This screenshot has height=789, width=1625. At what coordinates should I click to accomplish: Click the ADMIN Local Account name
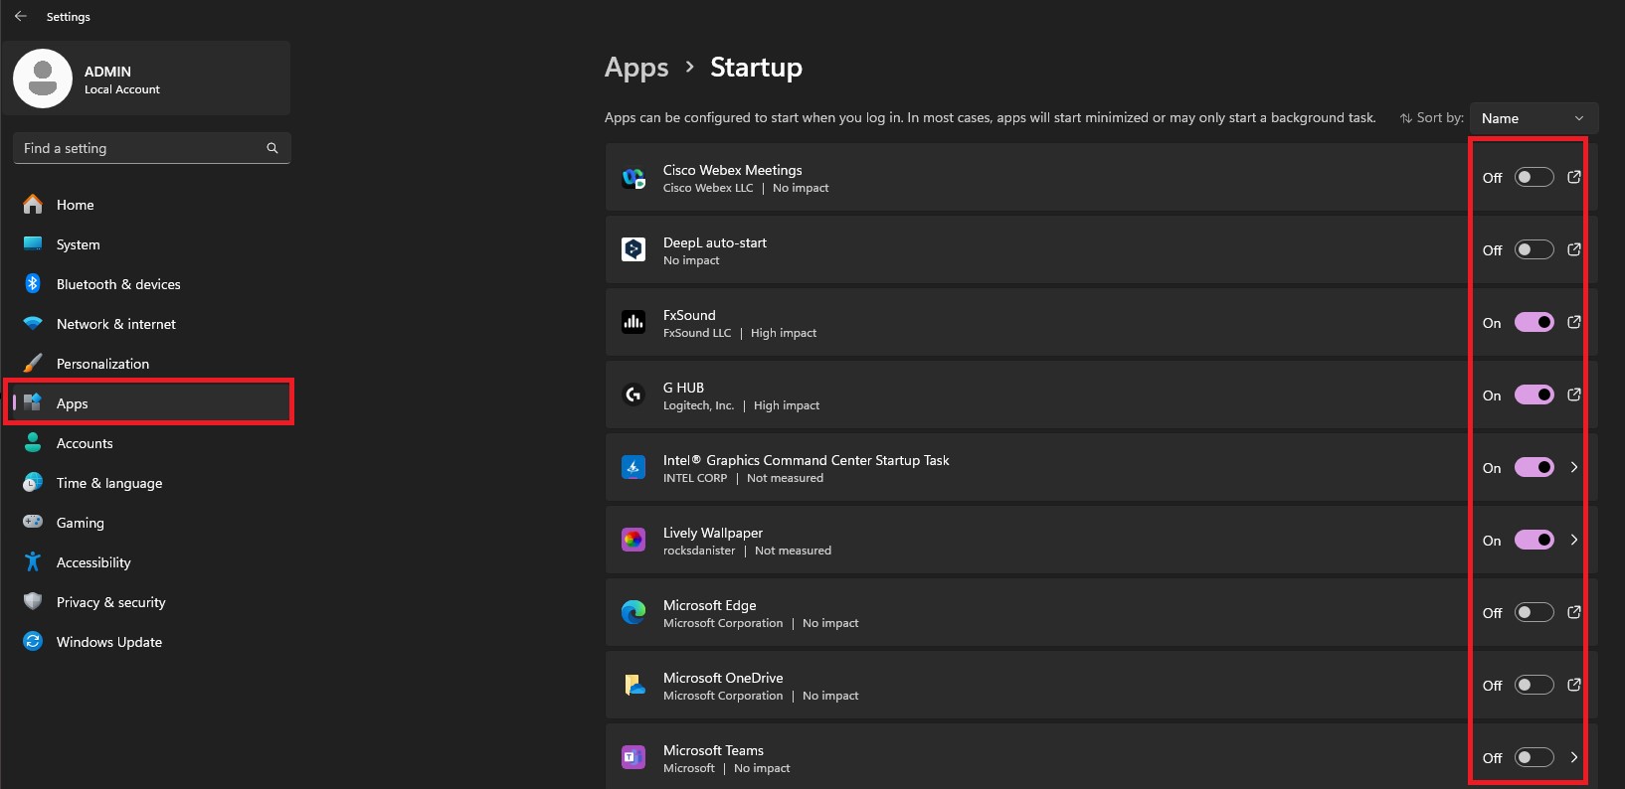121,79
